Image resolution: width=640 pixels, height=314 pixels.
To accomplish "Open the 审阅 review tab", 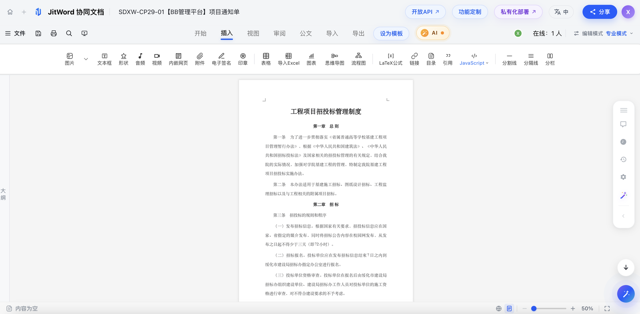I will pyautogui.click(x=279, y=33).
